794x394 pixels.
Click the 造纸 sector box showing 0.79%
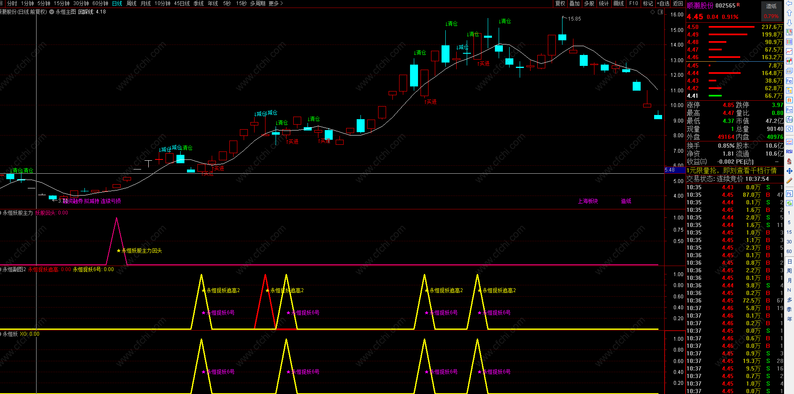point(771,11)
